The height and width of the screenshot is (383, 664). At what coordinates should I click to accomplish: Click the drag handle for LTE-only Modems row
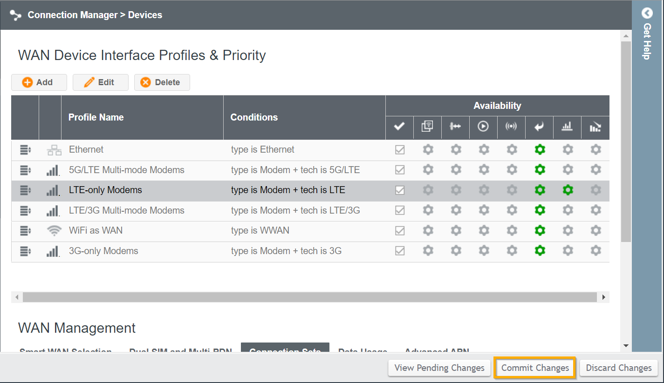(x=25, y=190)
